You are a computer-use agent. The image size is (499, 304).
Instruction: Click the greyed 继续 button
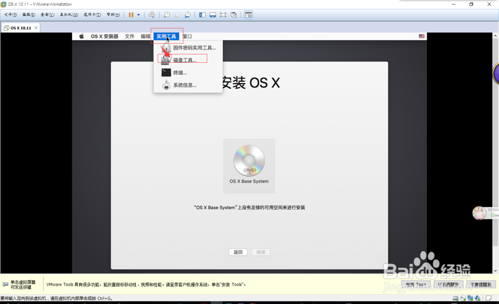pyautogui.click(x=261, y=252)
